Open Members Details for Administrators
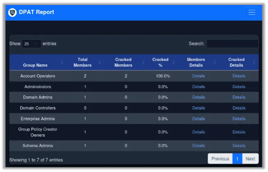268x172 pixels. [x=199, y=87]
